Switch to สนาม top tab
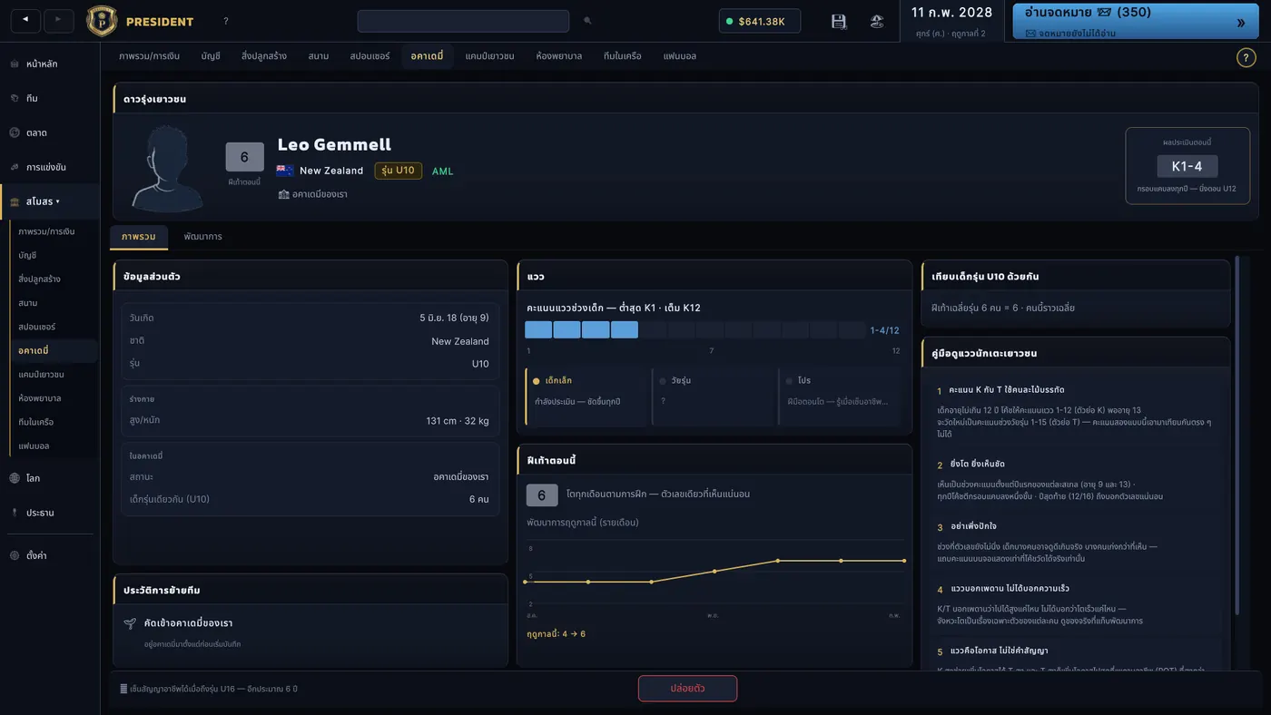 coord(319,56)
